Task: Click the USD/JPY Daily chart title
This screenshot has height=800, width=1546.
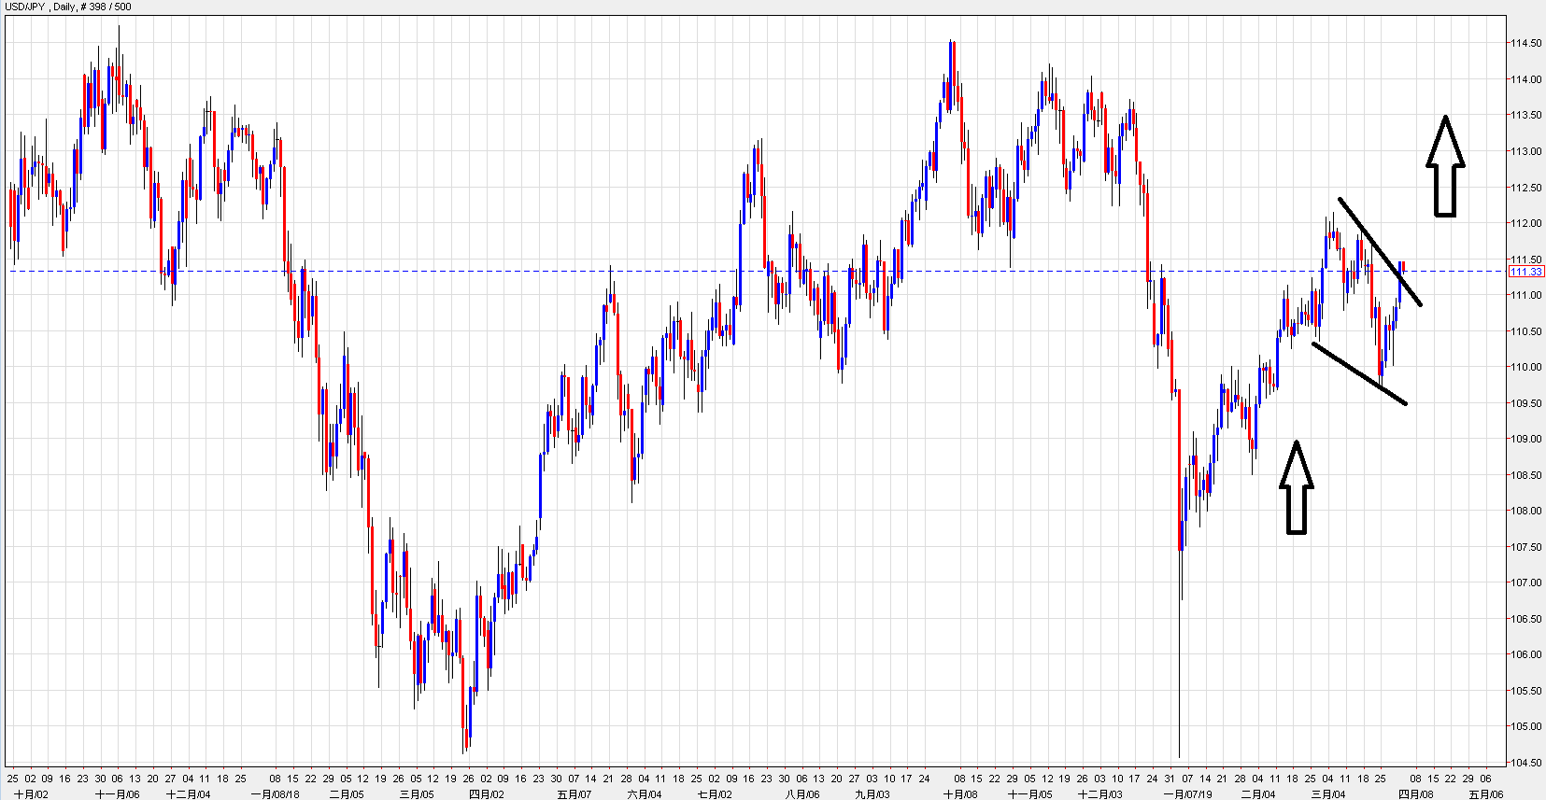Action: [x=68, y=7]
